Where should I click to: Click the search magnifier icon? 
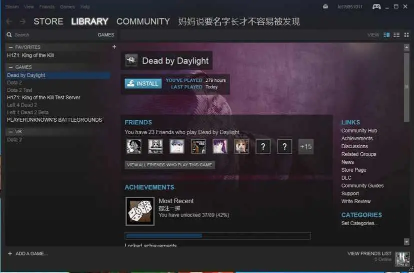pos(9,35)
